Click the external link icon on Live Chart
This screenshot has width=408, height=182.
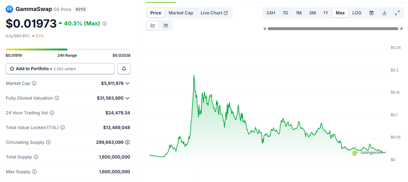pos(226,13)
